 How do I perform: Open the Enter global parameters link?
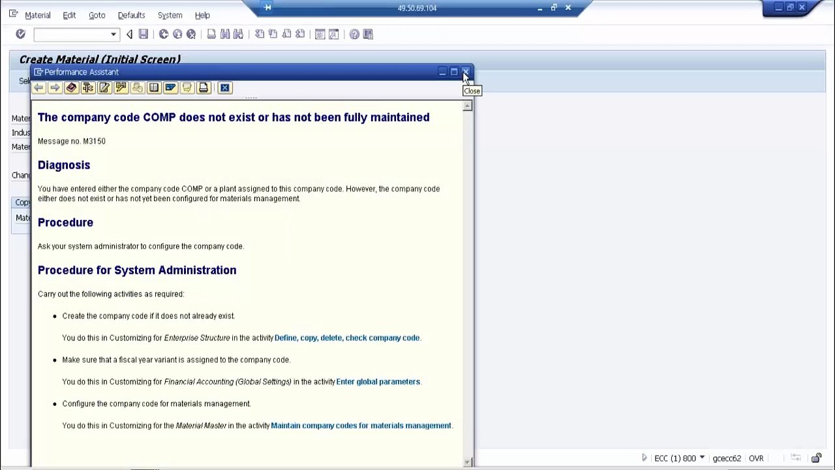tap(378, 381)
